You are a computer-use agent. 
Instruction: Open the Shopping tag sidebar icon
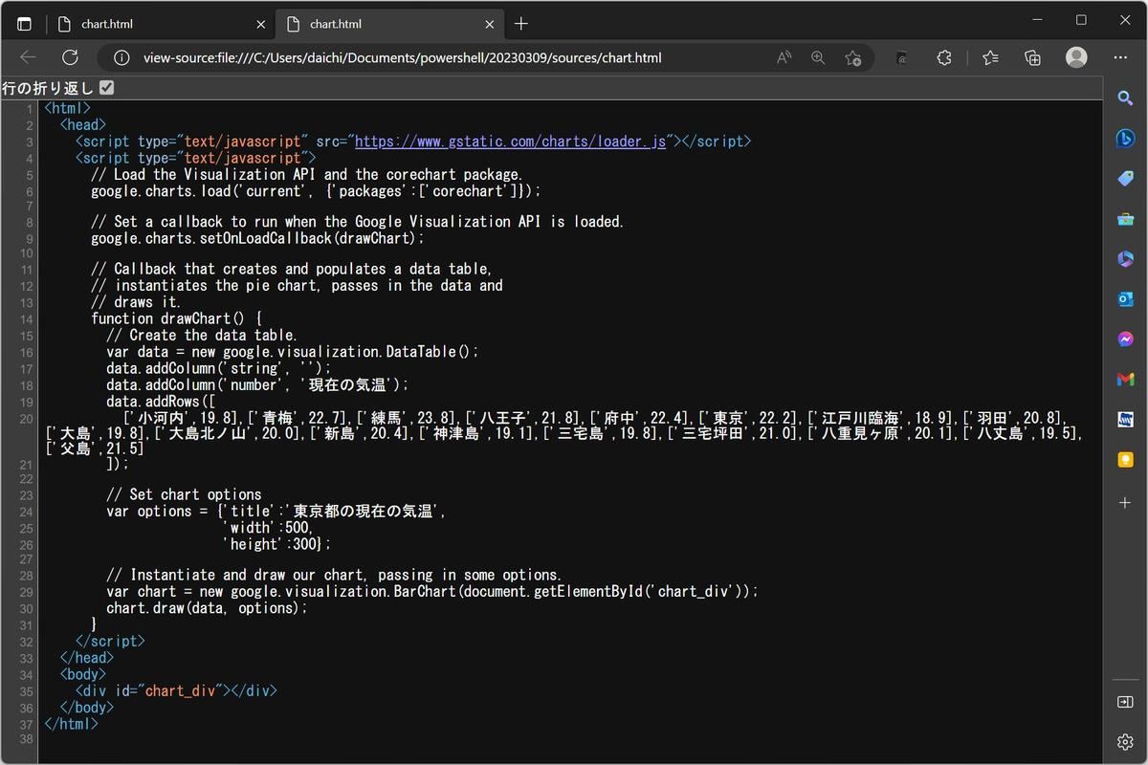click(x=1125, y=179)
